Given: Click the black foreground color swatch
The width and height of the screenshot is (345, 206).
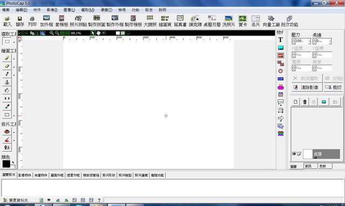Looking at the screenshot, I should [x=6, y=164].
